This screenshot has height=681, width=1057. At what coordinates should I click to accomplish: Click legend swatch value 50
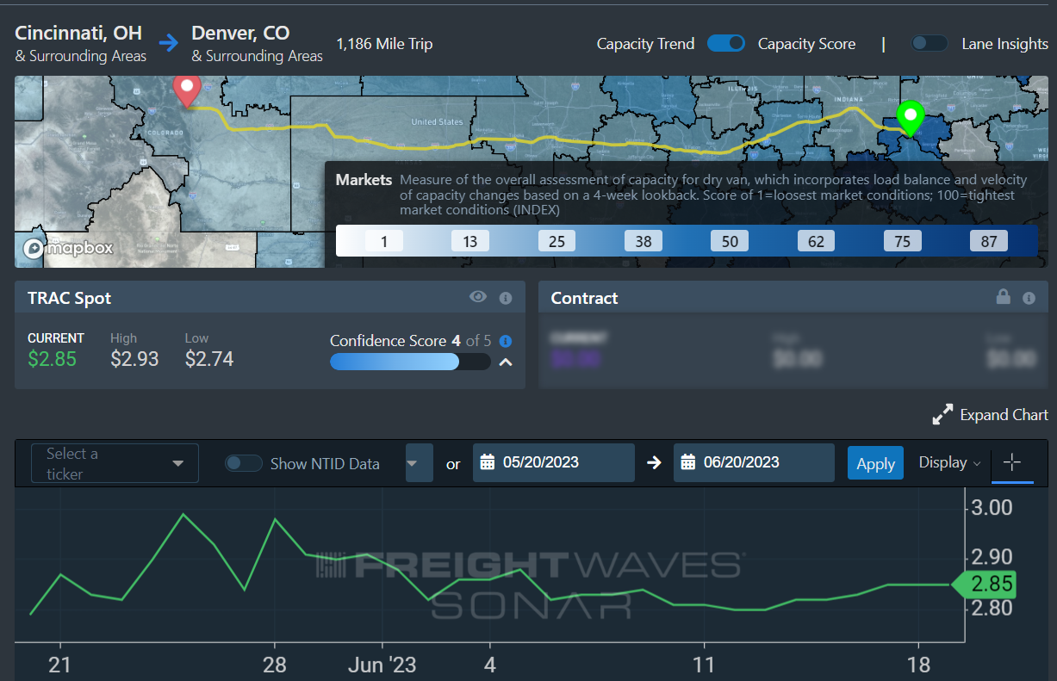[730, 241]
